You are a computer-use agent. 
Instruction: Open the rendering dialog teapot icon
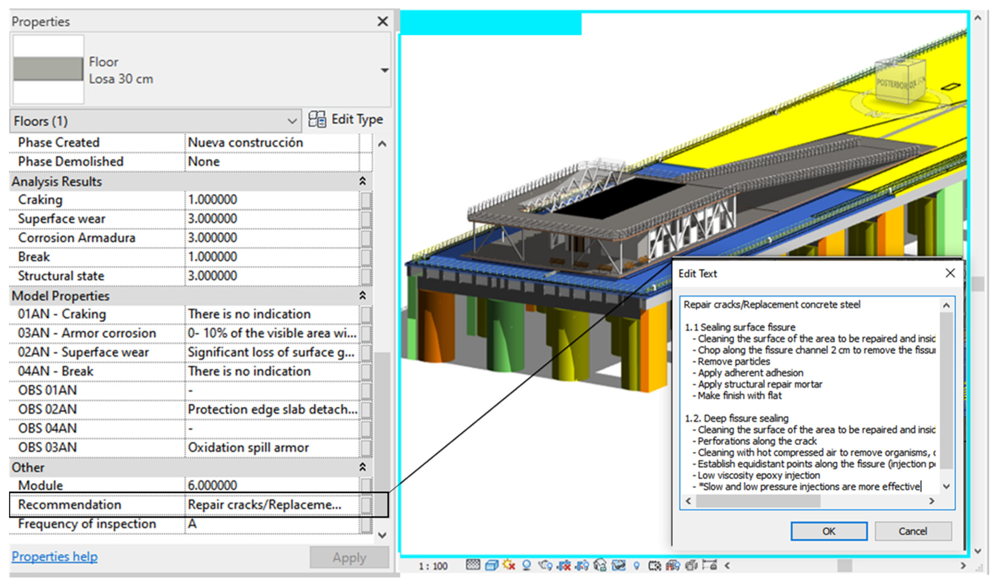click(x=546, y=566)
